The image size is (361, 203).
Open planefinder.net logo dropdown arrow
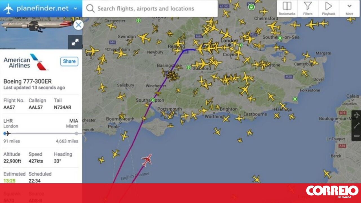(x=75, y=8)
